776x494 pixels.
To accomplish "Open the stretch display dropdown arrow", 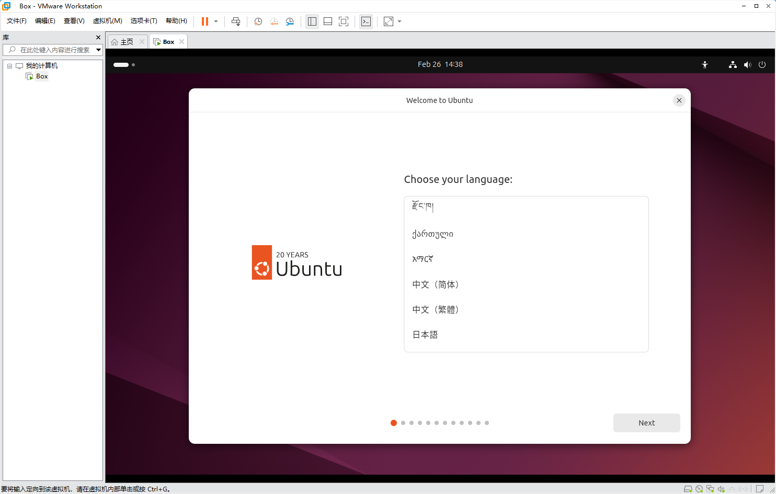I will click(400, 21).
